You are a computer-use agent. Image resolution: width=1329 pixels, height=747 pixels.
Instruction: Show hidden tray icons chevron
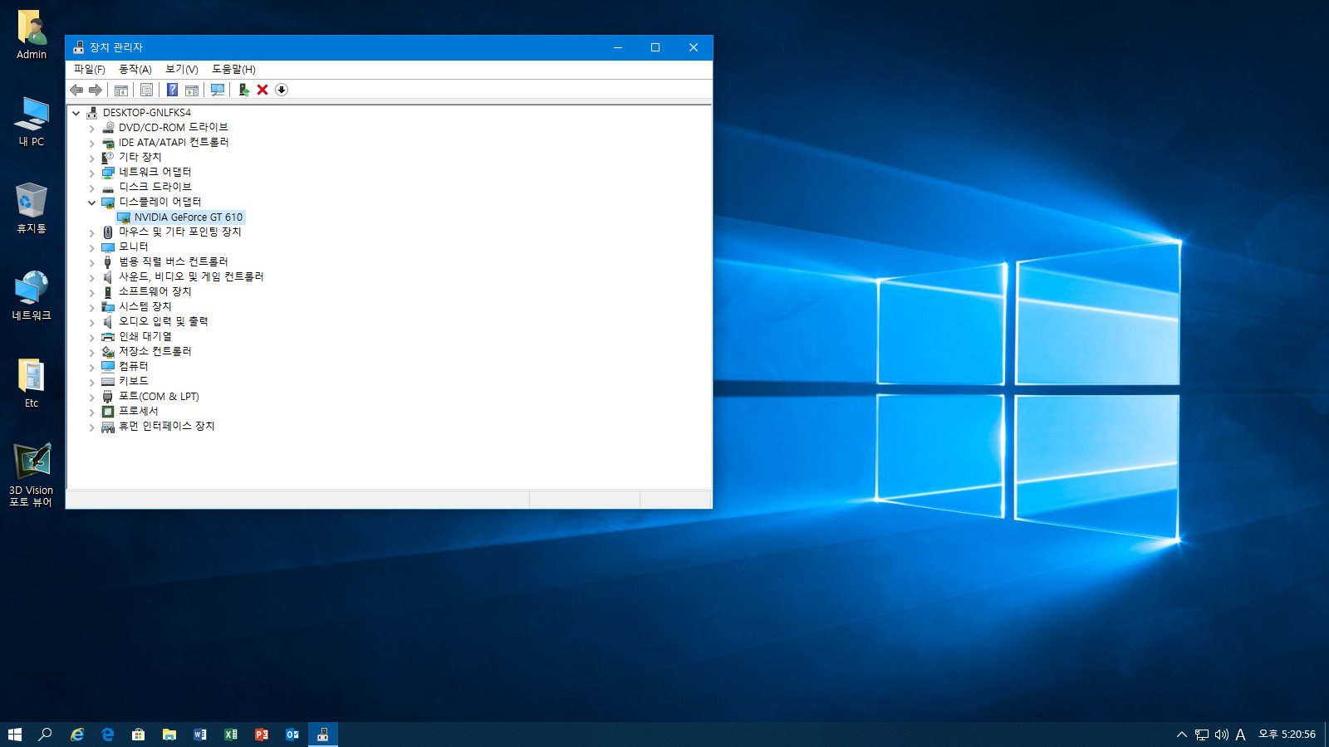[x=1182, y=735]
